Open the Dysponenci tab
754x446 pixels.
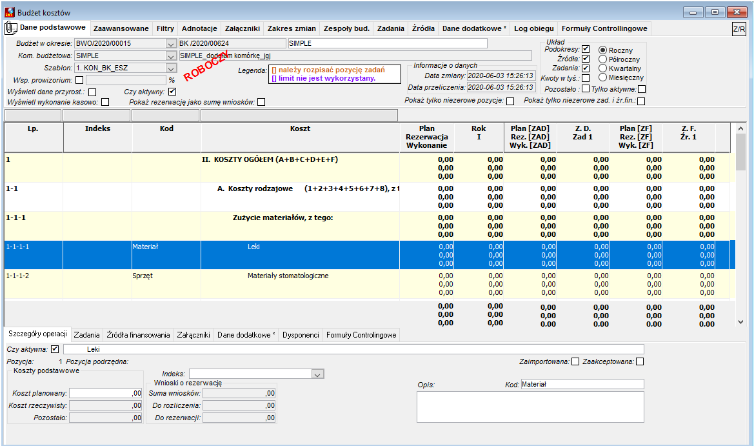(x=301, y=335)
